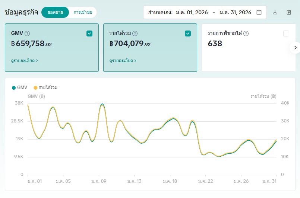Click help icon next to รายได้รวม
The image size is (300, 198).
[135, 33]
